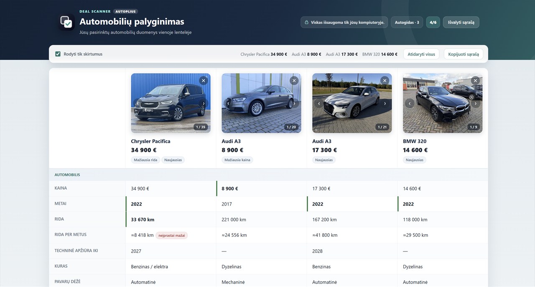Click the 'Mažiausia kaina' badge
Image resolution: width=535 pixels, height=287 pixels.
coord(237,160)
